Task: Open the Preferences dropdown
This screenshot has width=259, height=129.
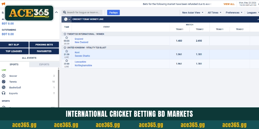Action: tap(234, 13)
